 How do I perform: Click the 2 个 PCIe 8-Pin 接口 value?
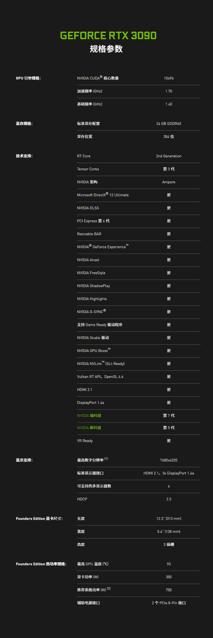[x=169, y=603]
